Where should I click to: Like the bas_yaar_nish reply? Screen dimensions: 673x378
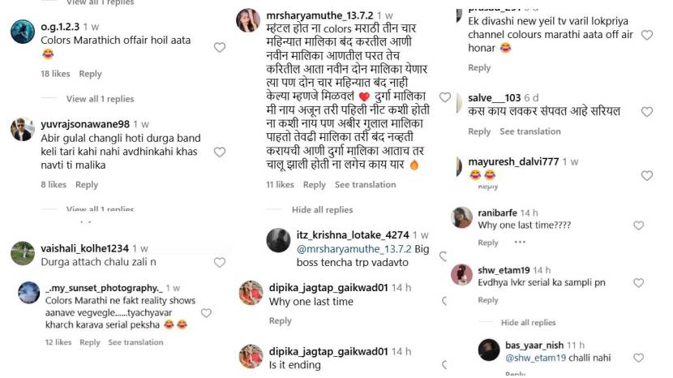[638, 358]
